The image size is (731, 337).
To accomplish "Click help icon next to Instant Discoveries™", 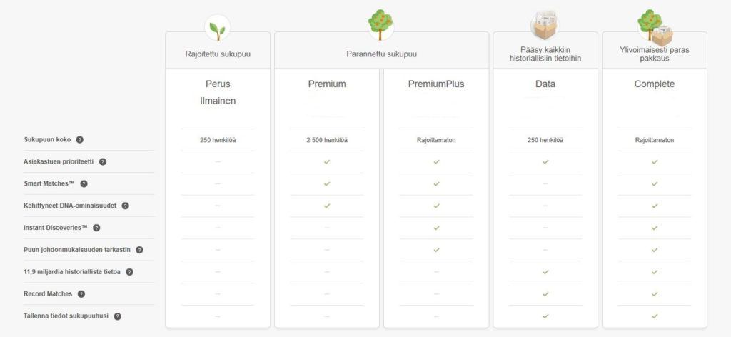I will tap(96, 228).
